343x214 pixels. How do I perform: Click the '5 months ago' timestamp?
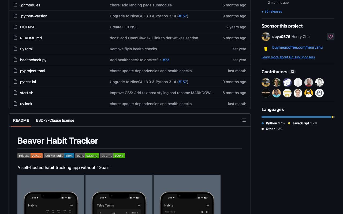[x=234, y=38]
